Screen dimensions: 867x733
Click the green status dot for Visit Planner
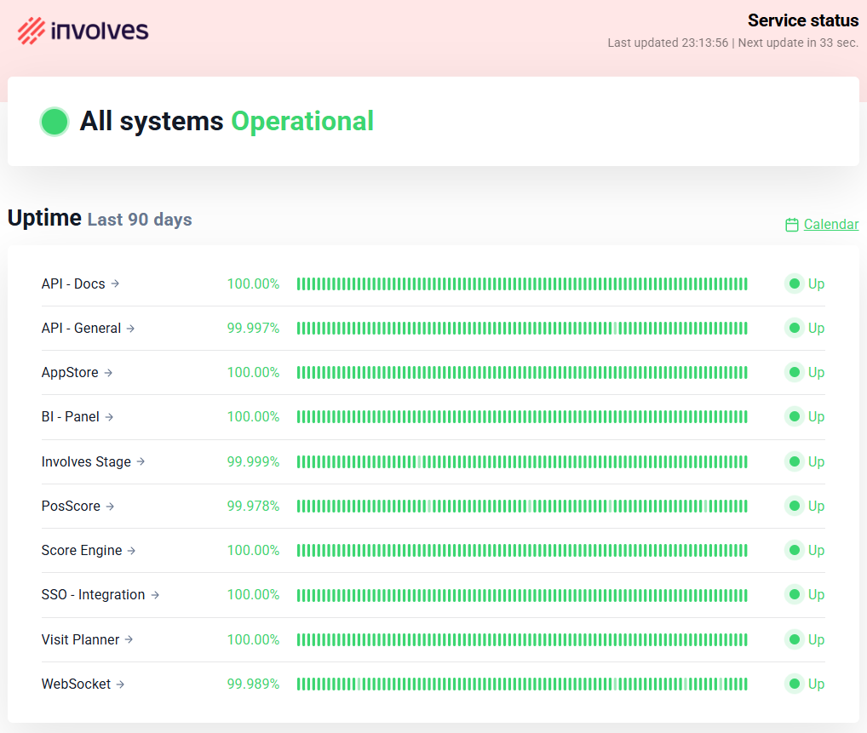[x=795, y=639]
